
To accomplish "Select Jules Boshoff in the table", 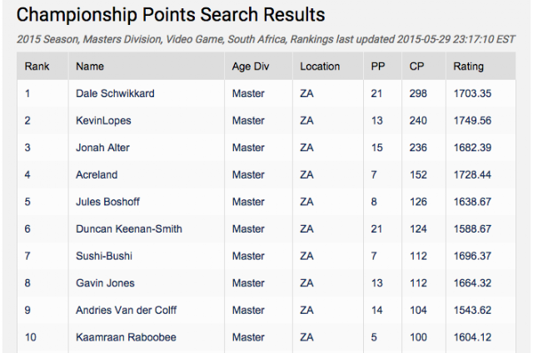I will pyautogui.click(x=107, y=202).
